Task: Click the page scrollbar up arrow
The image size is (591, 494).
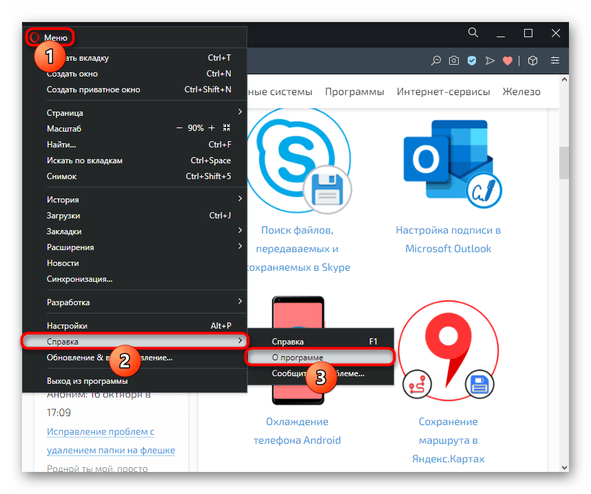Action: click(x=564, y=79)
